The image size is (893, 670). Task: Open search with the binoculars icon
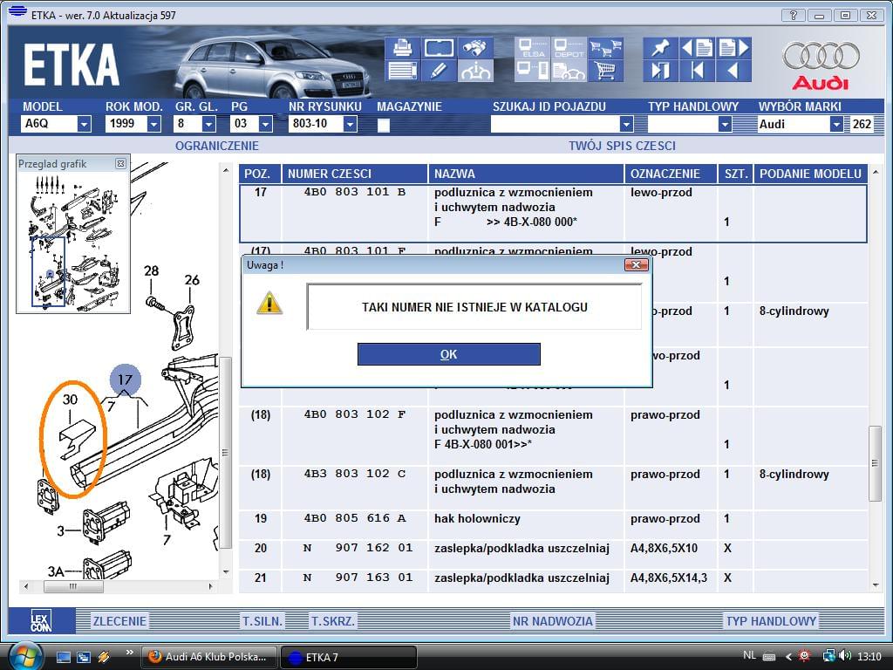point(475,48)
